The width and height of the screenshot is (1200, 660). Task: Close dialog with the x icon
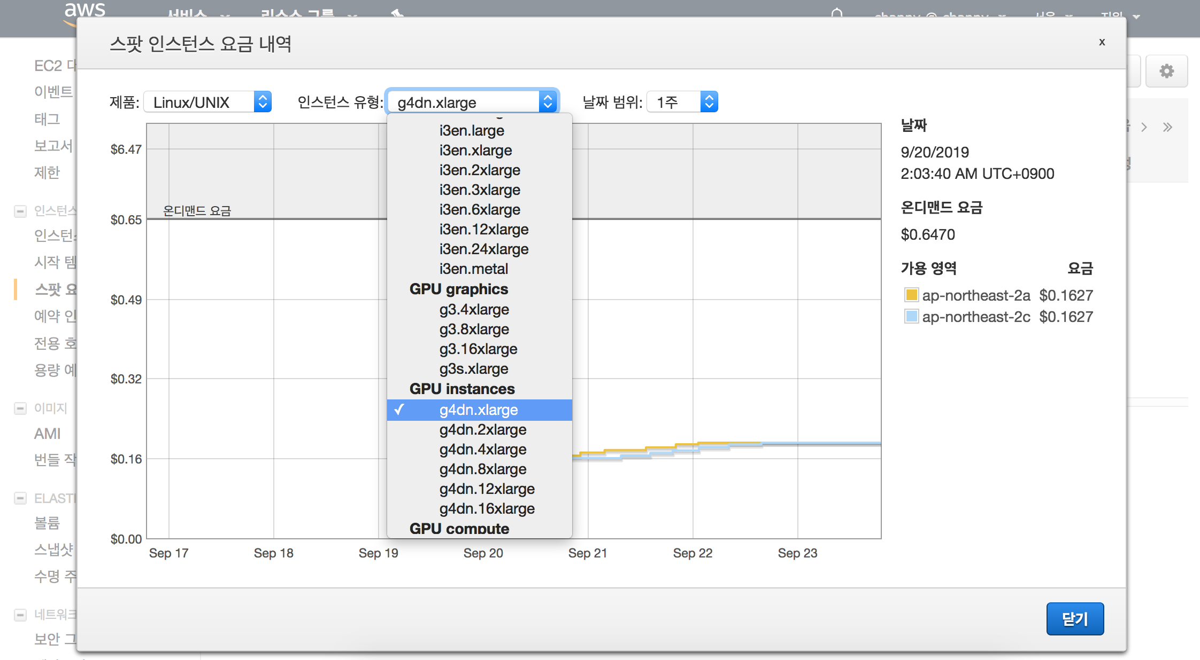[1102, 42]
